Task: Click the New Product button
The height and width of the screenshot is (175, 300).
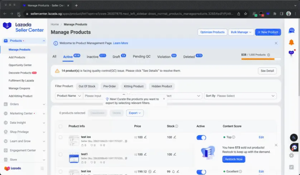Action: click(268, 32)
